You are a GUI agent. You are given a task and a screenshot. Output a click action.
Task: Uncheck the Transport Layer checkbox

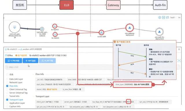[7, 100]
